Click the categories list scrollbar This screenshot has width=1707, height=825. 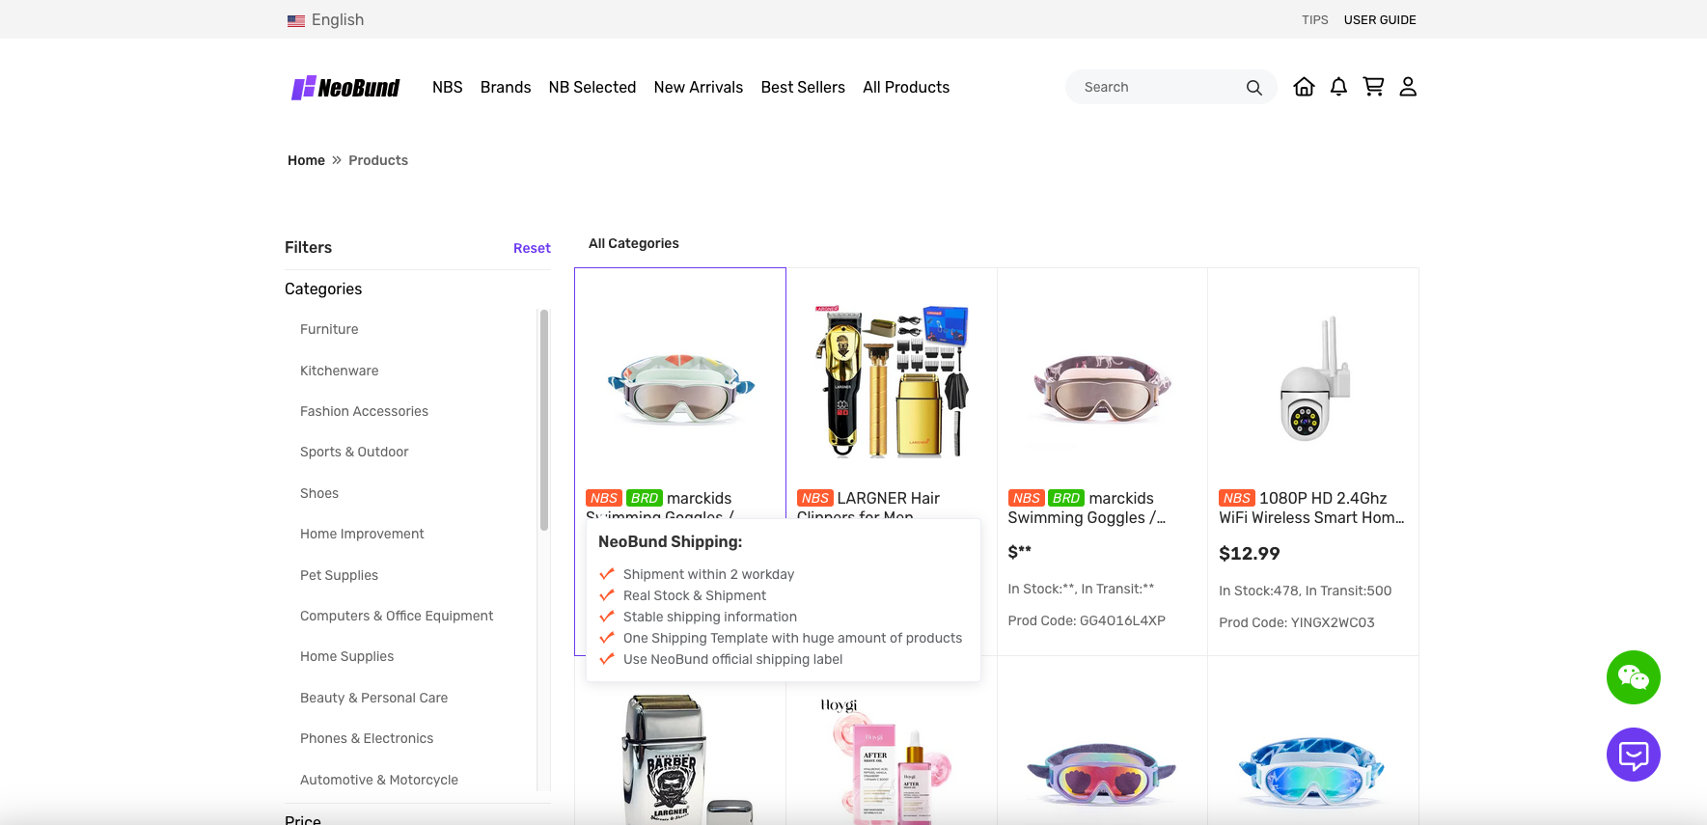click(x=544, y=420)
